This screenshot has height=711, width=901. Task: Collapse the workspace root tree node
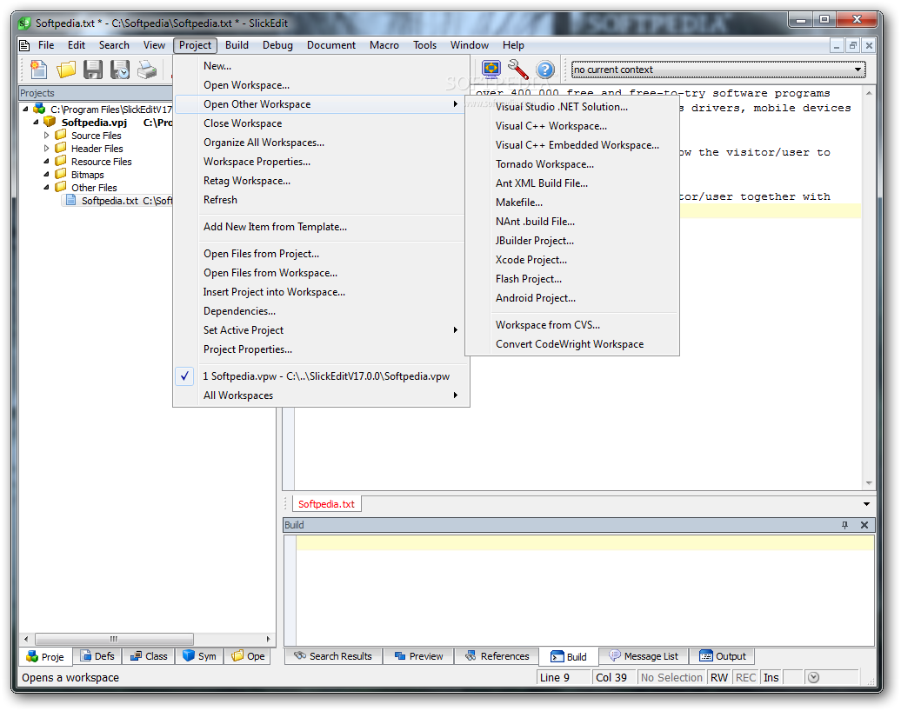[25, 109]
